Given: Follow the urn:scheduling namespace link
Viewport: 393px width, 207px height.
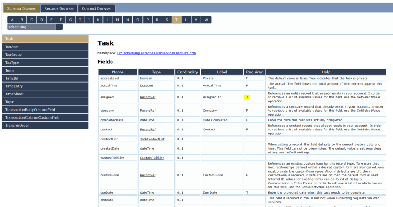Looking at the screenshot, I should click(157, 53).
